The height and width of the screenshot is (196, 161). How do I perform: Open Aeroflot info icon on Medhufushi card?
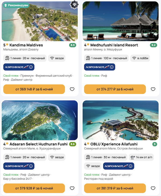112,67
